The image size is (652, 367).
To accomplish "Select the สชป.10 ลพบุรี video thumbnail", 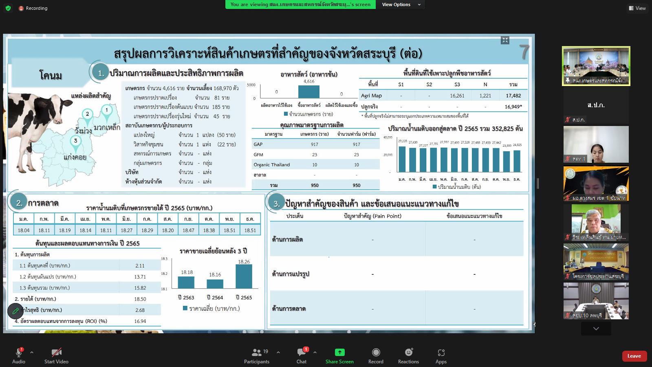I will tap(596, 301).
